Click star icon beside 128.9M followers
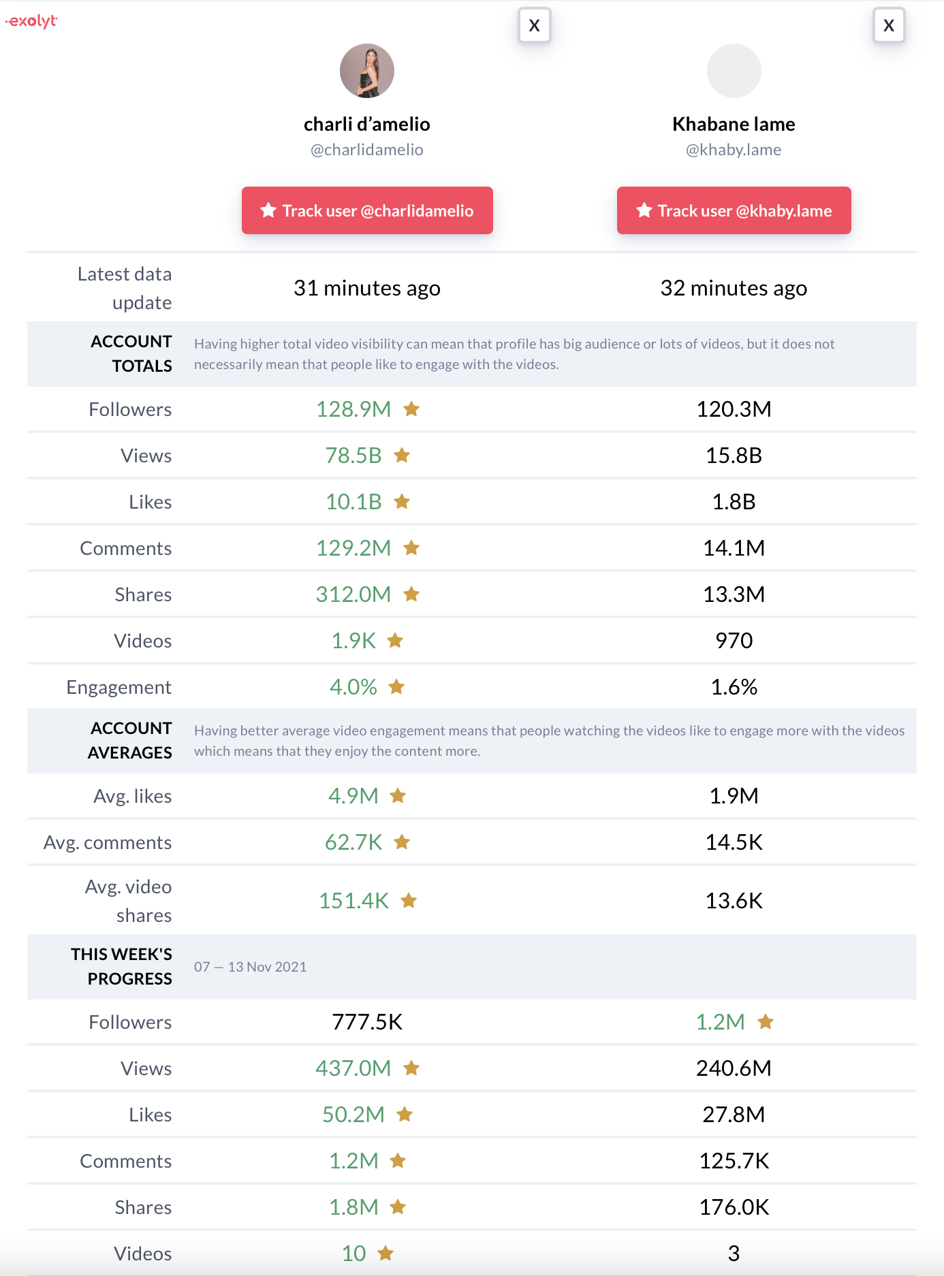Image resolution: width=944 pixels, height=1276 pixels. (411, 409)
